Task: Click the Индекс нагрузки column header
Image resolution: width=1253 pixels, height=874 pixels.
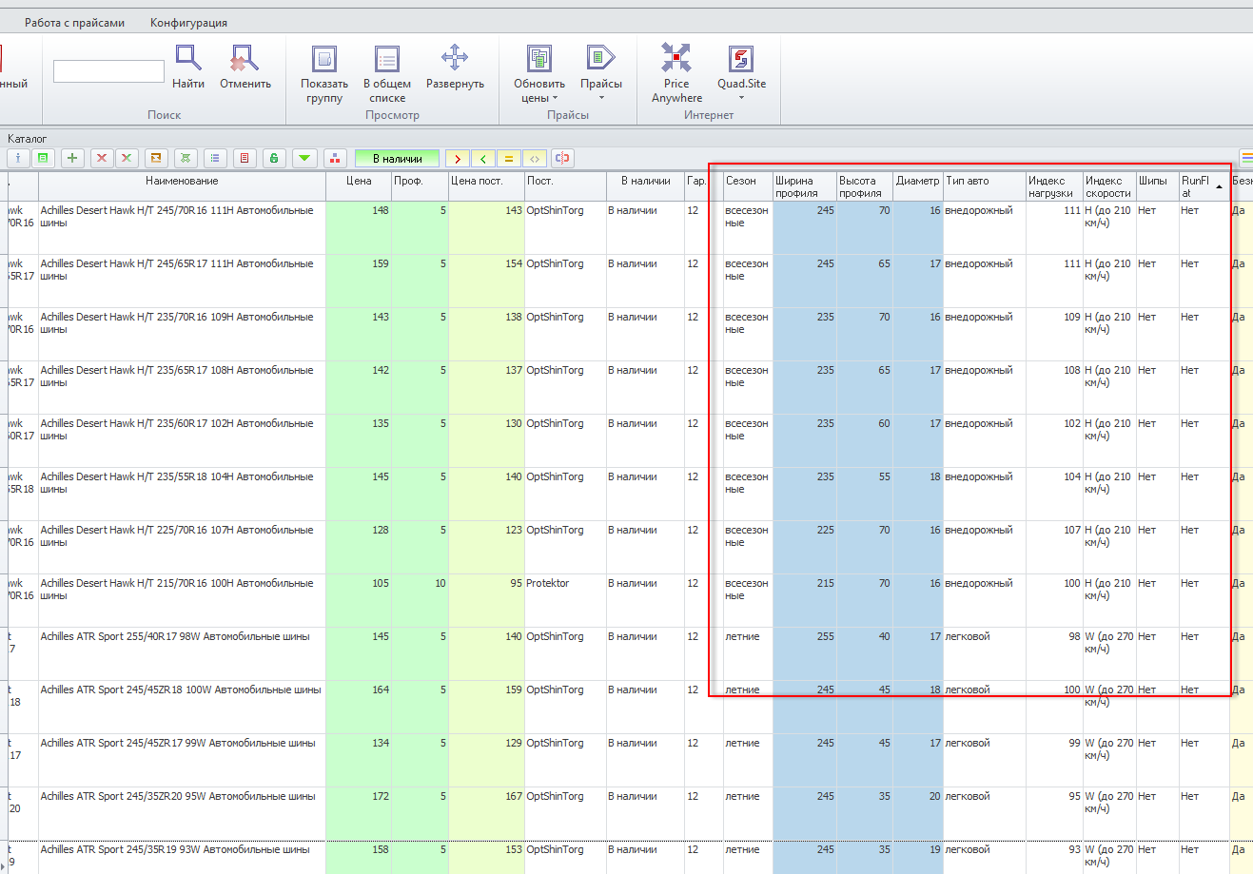Action: coord(1054,186)
